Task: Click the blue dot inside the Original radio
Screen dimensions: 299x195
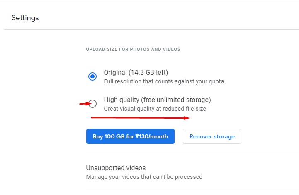Action: 92,76
